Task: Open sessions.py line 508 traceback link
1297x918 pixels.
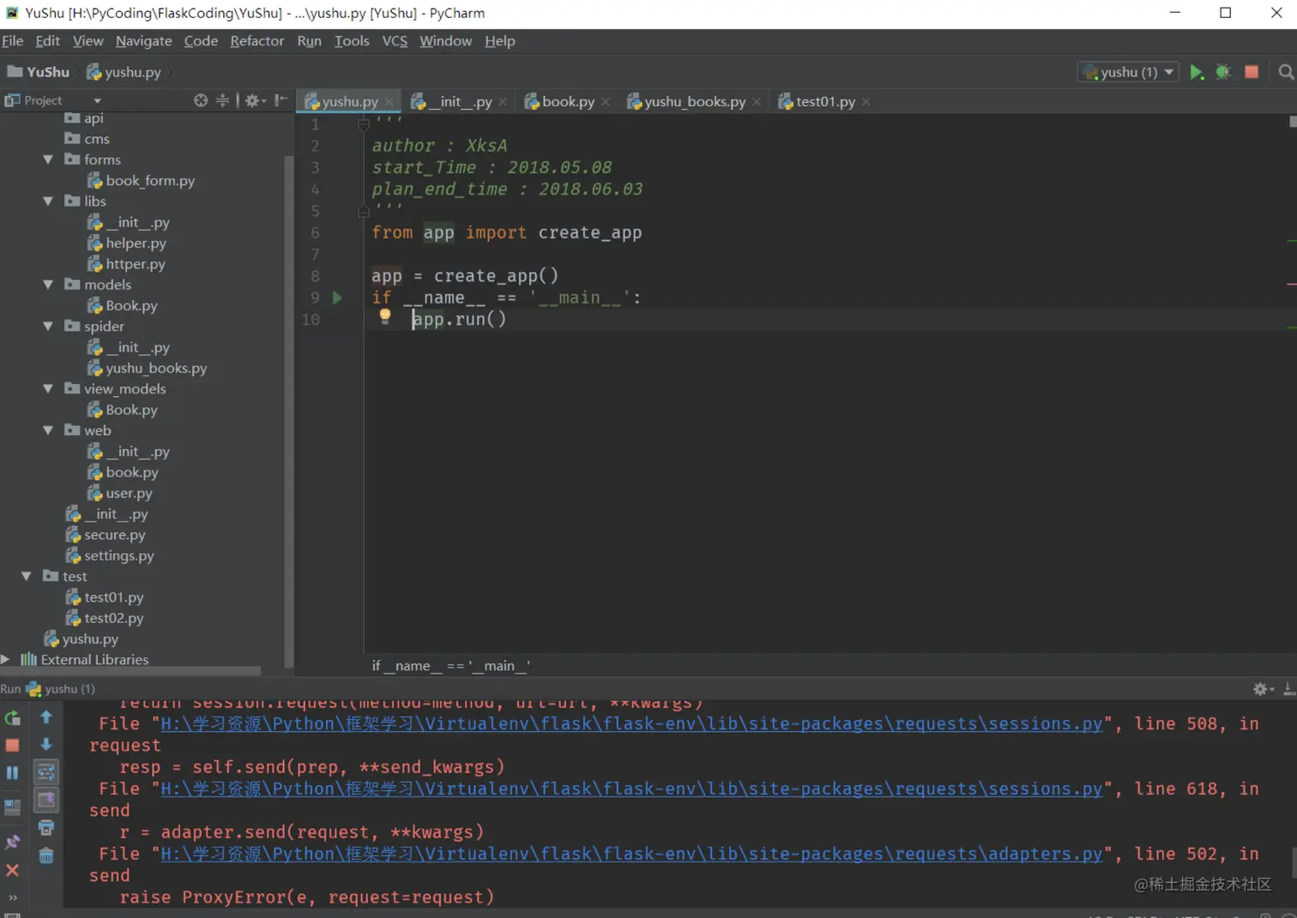Action: (631, 724)
